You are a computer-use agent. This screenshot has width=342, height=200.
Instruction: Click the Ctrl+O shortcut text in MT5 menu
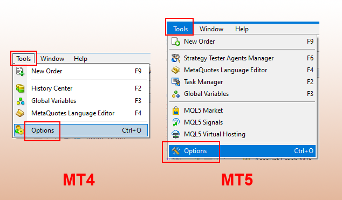pyautogui.click(x=304, y=151)
